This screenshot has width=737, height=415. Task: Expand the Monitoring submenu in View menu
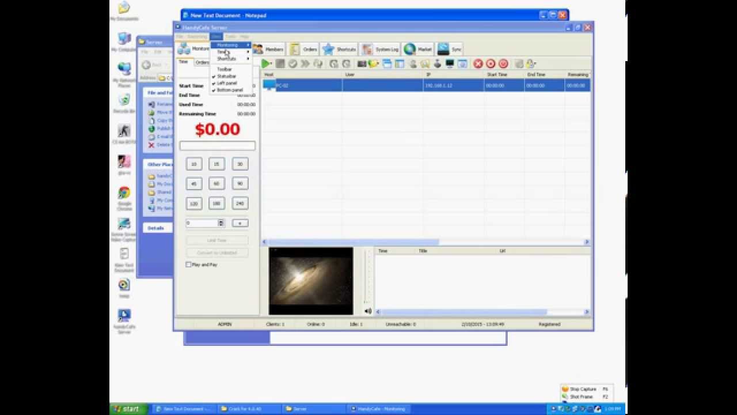231,45
